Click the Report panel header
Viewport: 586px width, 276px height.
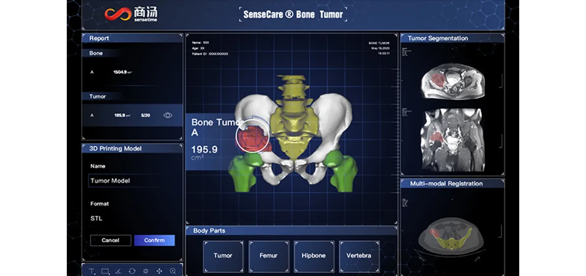click(132, 38)
